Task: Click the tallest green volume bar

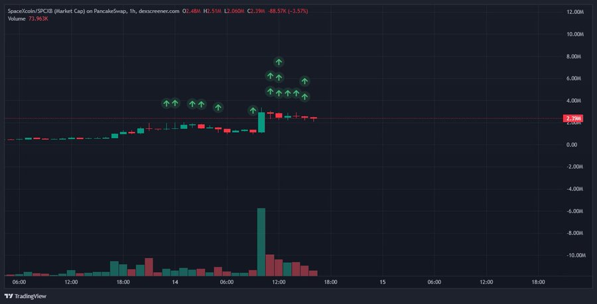Action: pyautogui.click(x=261, y=242)
